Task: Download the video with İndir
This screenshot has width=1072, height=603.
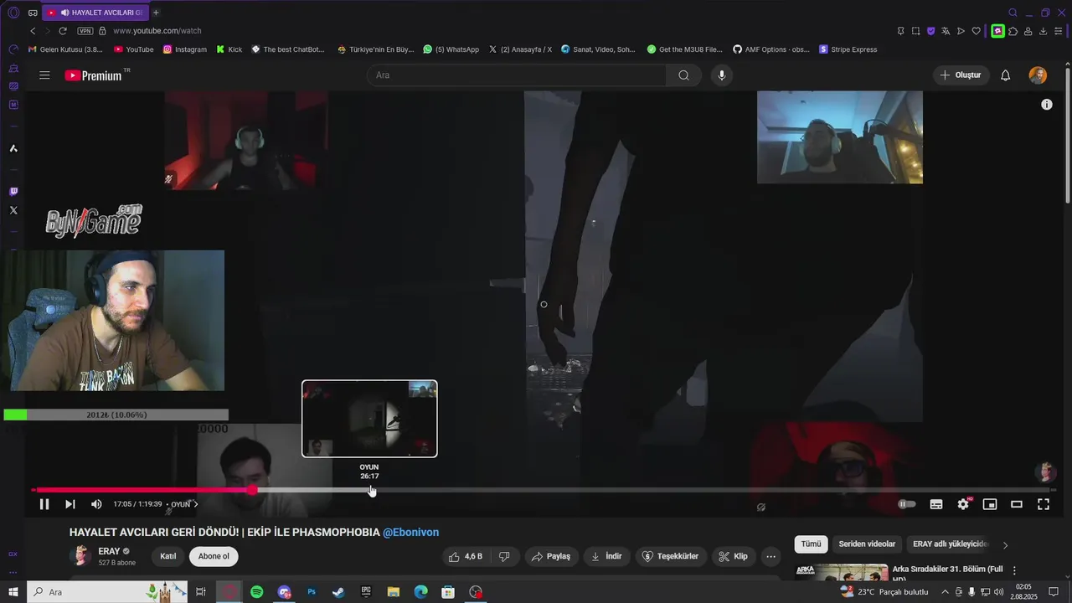Action: coord(606,556)
